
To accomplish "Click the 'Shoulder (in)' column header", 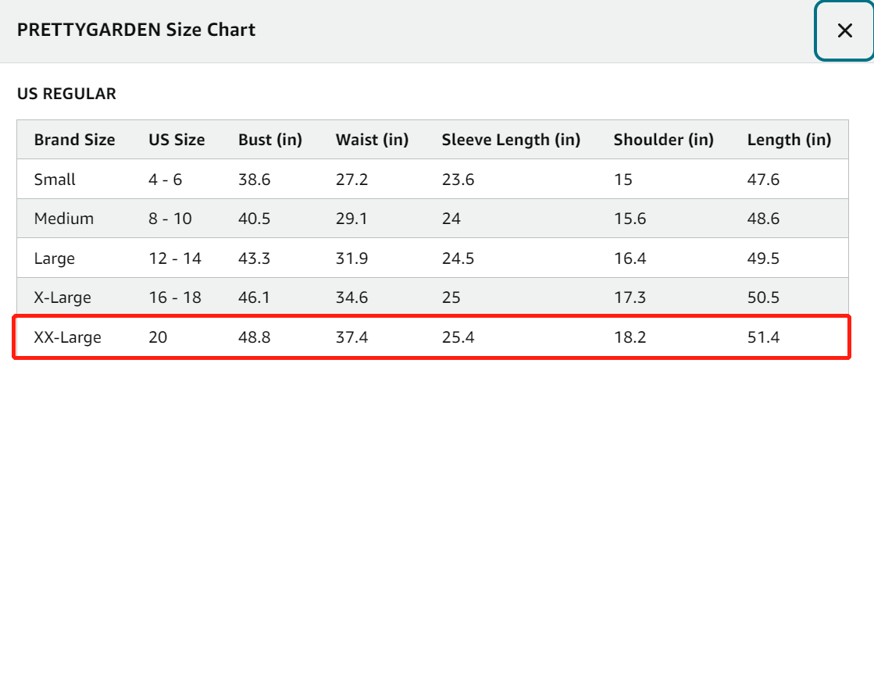I will click(x=664, y=140).
